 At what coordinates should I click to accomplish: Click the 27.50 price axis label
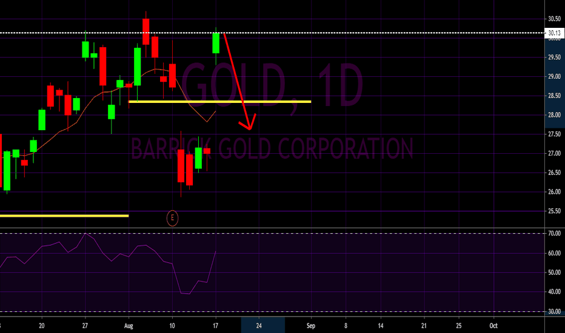pos(554,134)
